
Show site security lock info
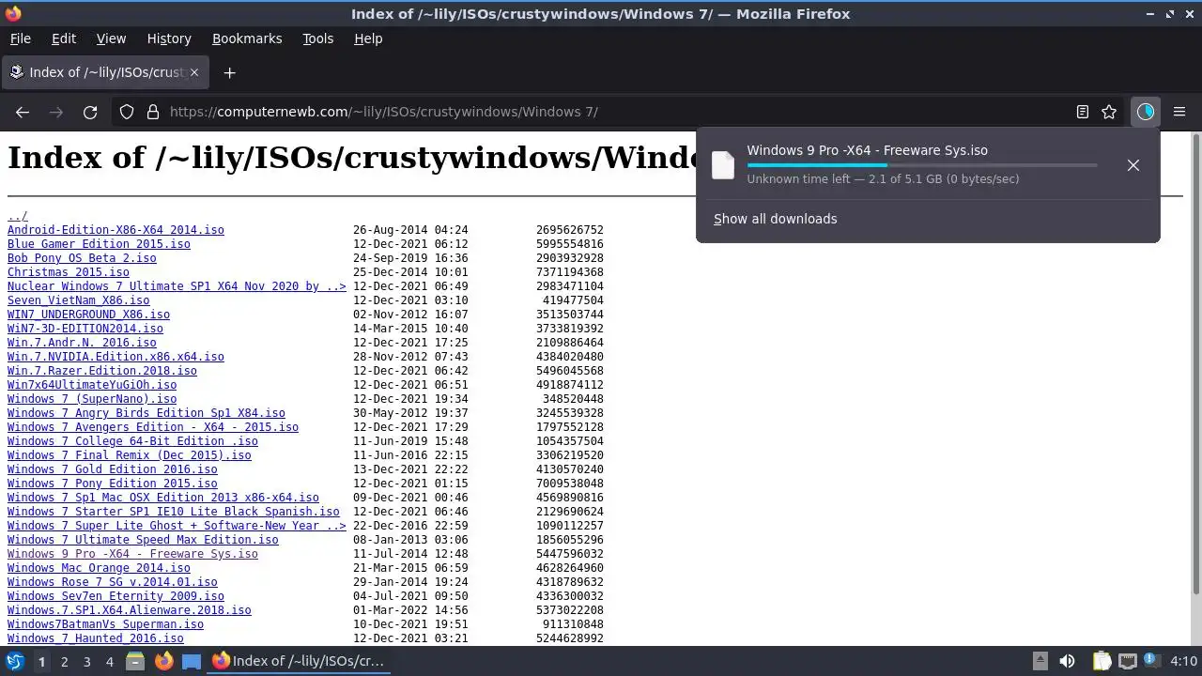153,112
